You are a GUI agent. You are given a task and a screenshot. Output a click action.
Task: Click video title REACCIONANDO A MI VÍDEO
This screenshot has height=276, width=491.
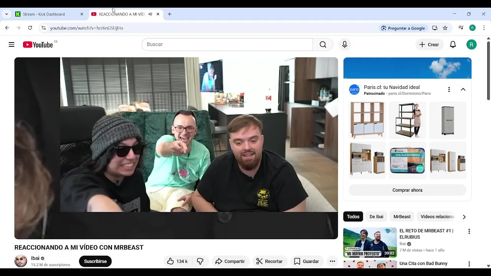point(79,248)
